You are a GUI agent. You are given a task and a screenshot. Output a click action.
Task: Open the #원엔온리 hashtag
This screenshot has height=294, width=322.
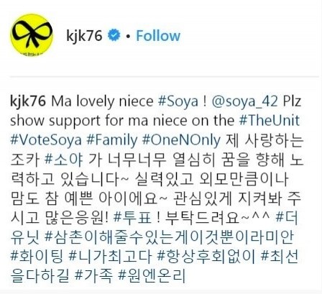pyautogui.click(x=152, y=276)
